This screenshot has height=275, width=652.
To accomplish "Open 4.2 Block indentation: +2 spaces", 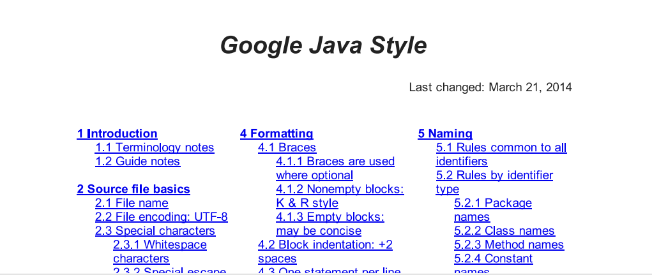I will tap(325, 251).
